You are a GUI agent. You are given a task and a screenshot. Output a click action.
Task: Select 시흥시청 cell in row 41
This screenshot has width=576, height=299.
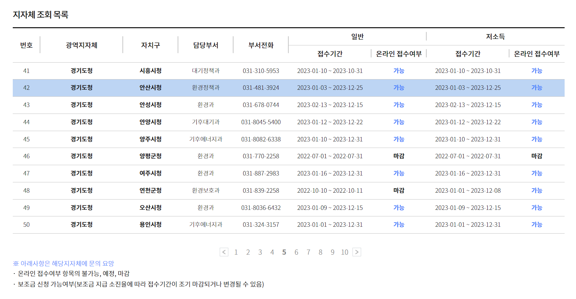150,71
